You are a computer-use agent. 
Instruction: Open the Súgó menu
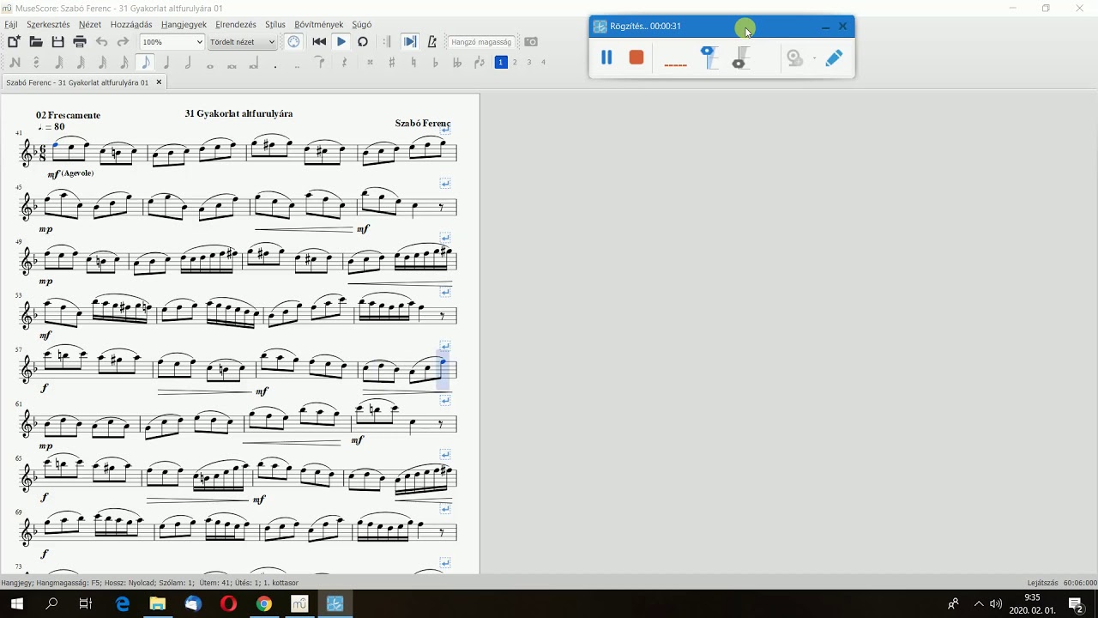(x=362, y=25)
